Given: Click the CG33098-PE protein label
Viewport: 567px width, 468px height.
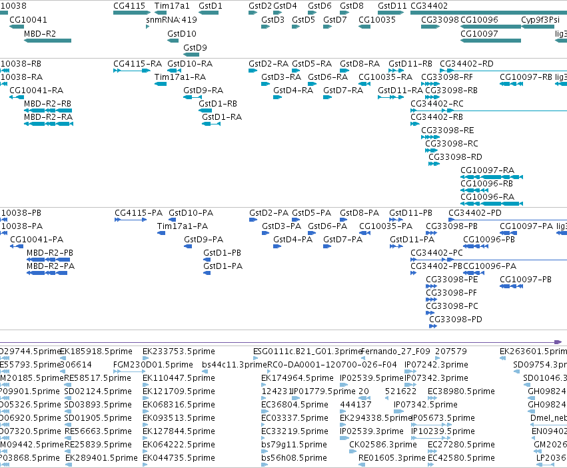Looking at the screenshot, I should point(452,280).
